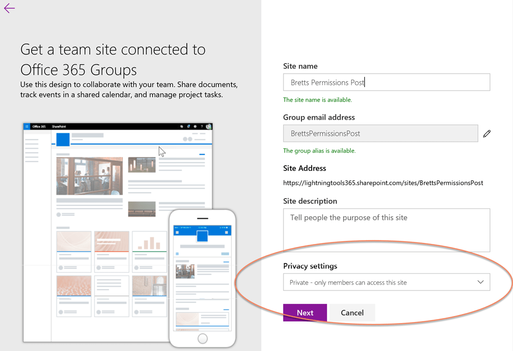
Task: Click the team site preview thumbnail
Action: (118, 232)
